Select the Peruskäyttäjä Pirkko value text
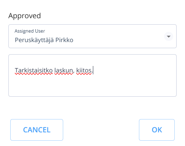This screenshot has width=185, height=146. (x=44, y=40)
